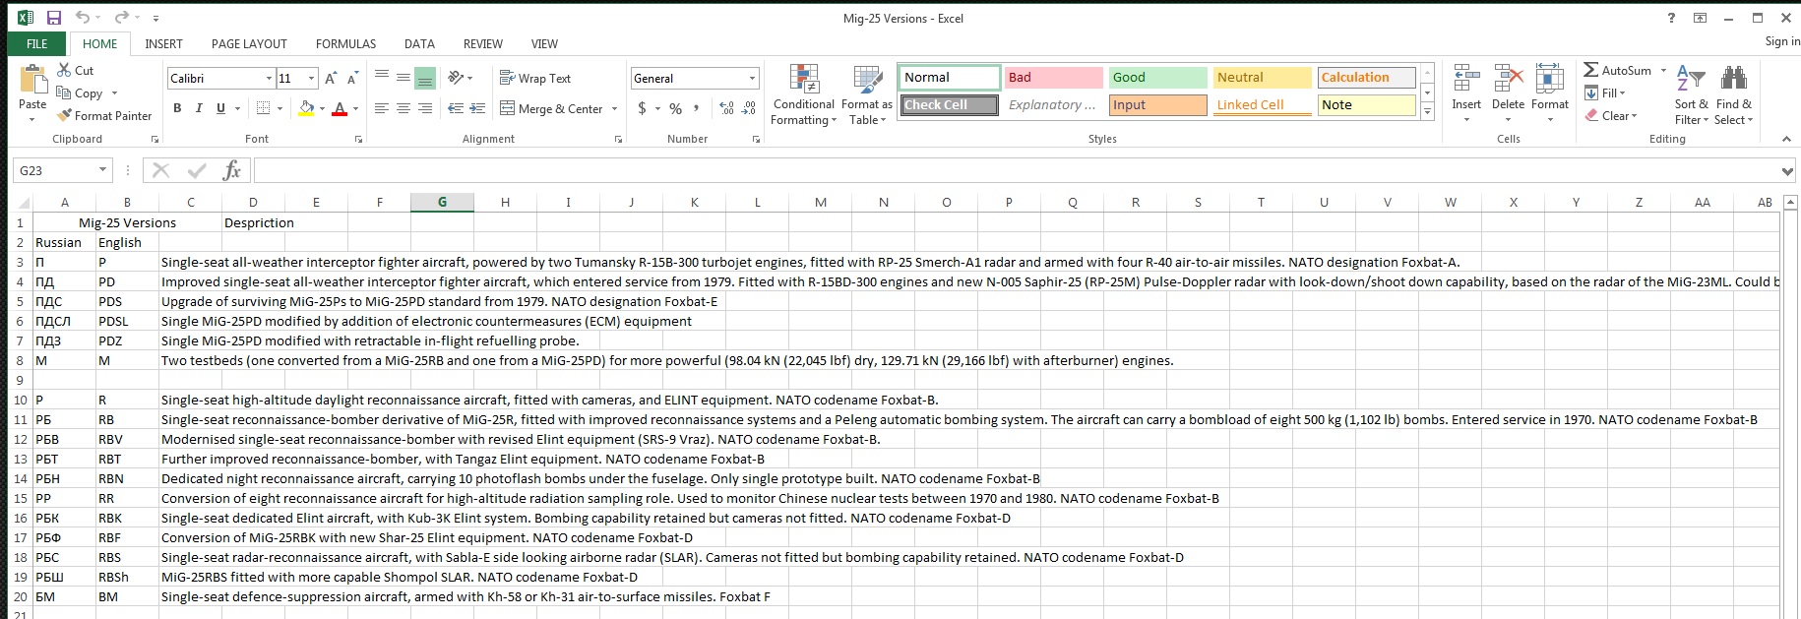Image resolution: width=1801 pixels, height=619 pixels.
Task: Switch to the DATA tab
Action: click(x=419, y=44)
